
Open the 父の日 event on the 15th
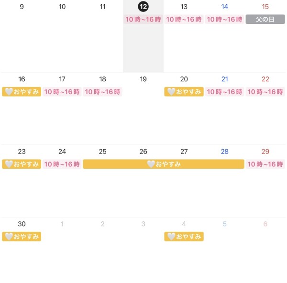[x=265, y=19]
